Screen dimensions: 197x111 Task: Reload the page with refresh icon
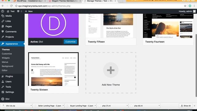point(11,6)
